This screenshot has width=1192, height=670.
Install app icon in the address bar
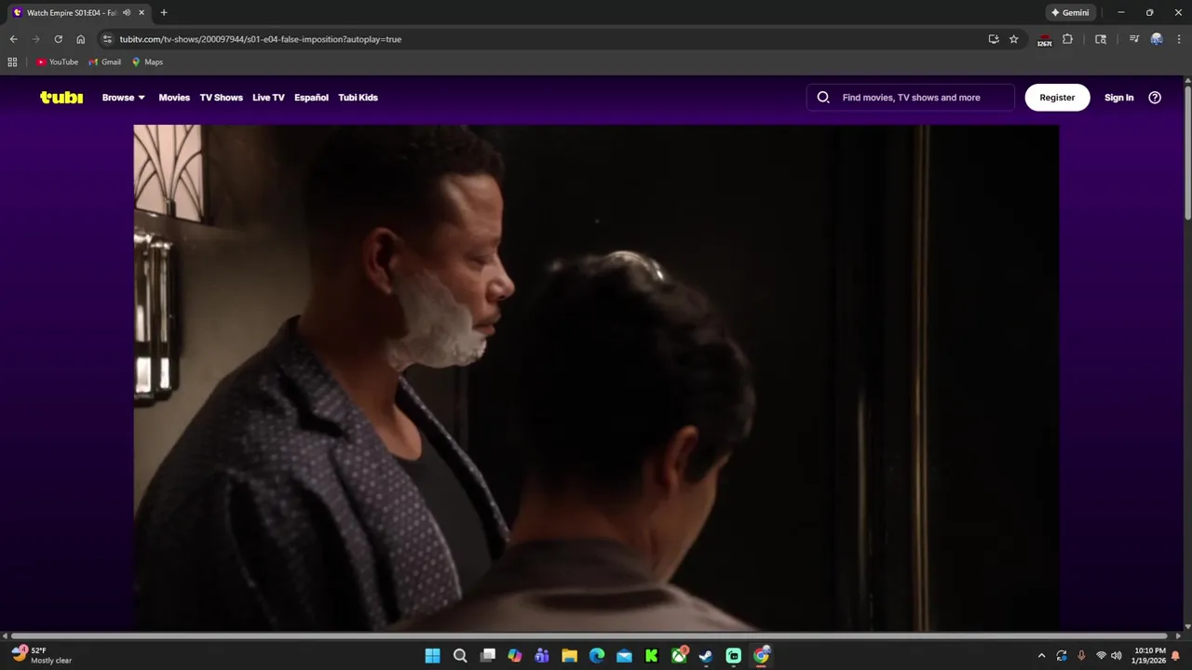pyautogui.click(x=994, y=39)
